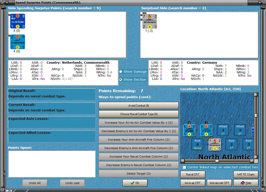Click the Location North Atlantic label

tap(210, 89)
